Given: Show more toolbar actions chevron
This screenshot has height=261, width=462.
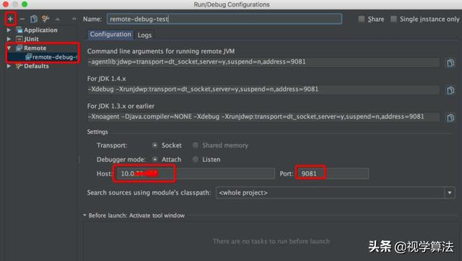Looking at the screenshot, I should [x=74, y=20].
